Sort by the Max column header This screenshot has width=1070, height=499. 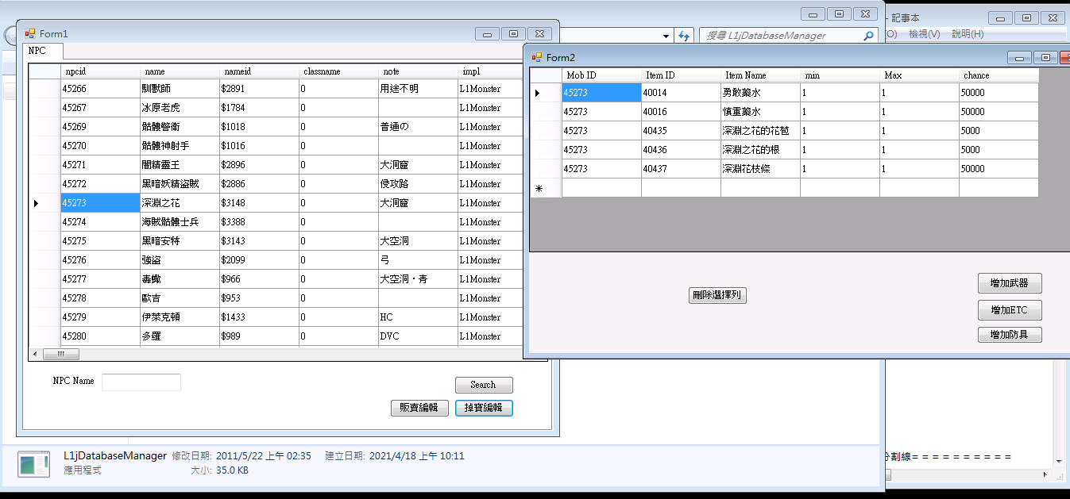[919, 75]
